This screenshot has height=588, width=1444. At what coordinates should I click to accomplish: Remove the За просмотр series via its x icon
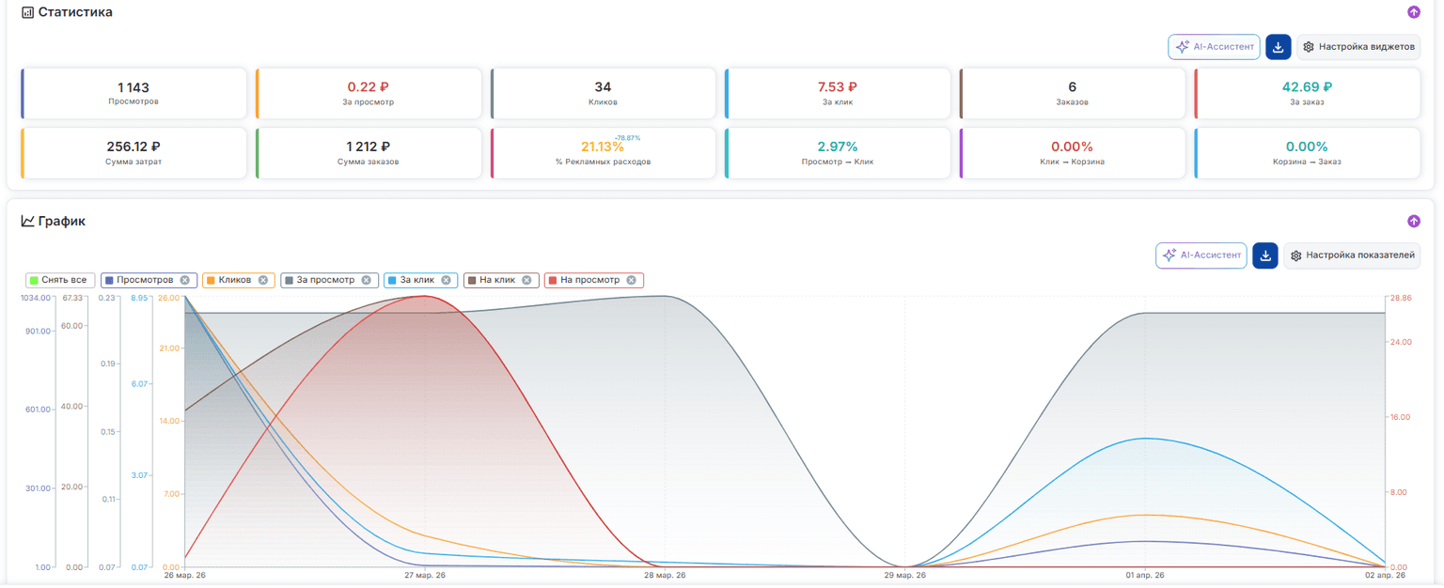pyautogui.click(x=367, y=280)
